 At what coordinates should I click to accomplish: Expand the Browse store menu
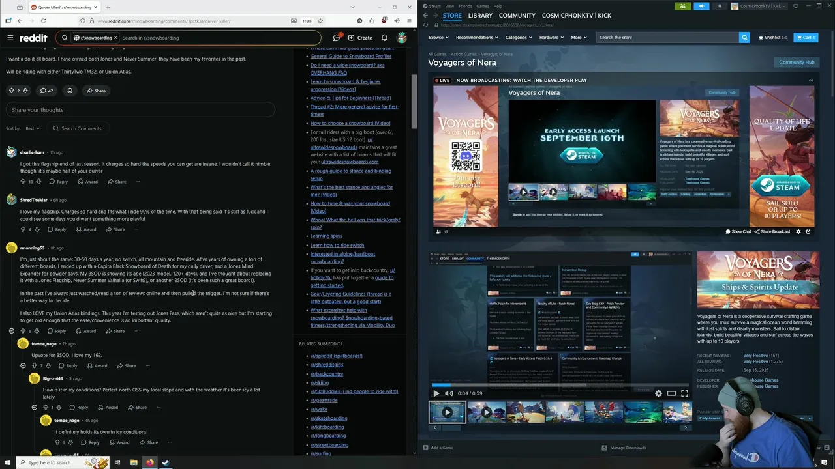click(x=438, y=38)
